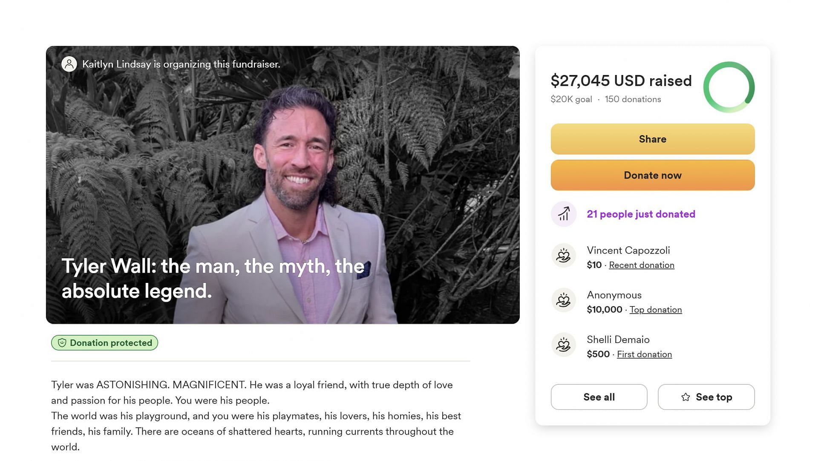The height and width of the screenshot is (461, 818).
Task: Click the 150 donations count
Action: click(x=633, y=99)
